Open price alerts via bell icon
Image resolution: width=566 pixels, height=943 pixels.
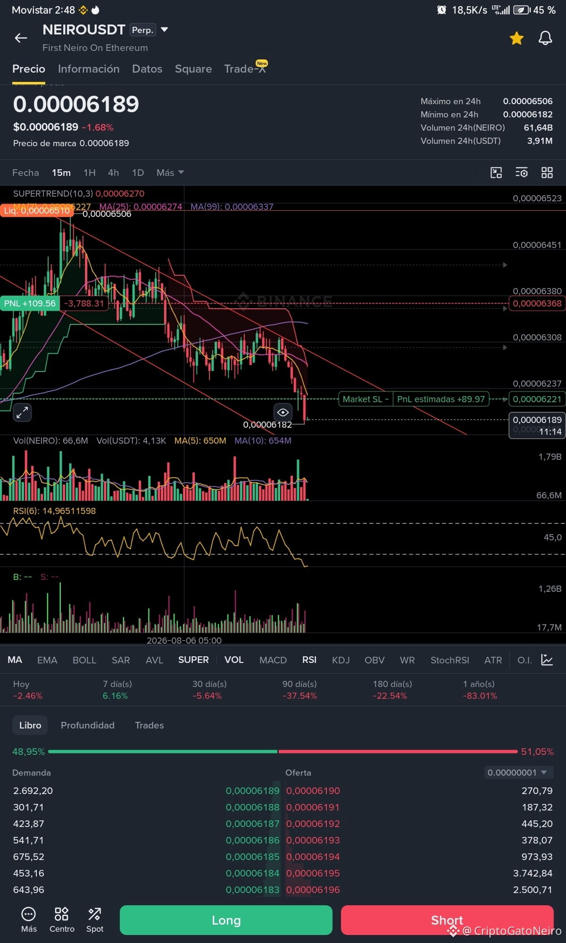[x=545, y=38]
